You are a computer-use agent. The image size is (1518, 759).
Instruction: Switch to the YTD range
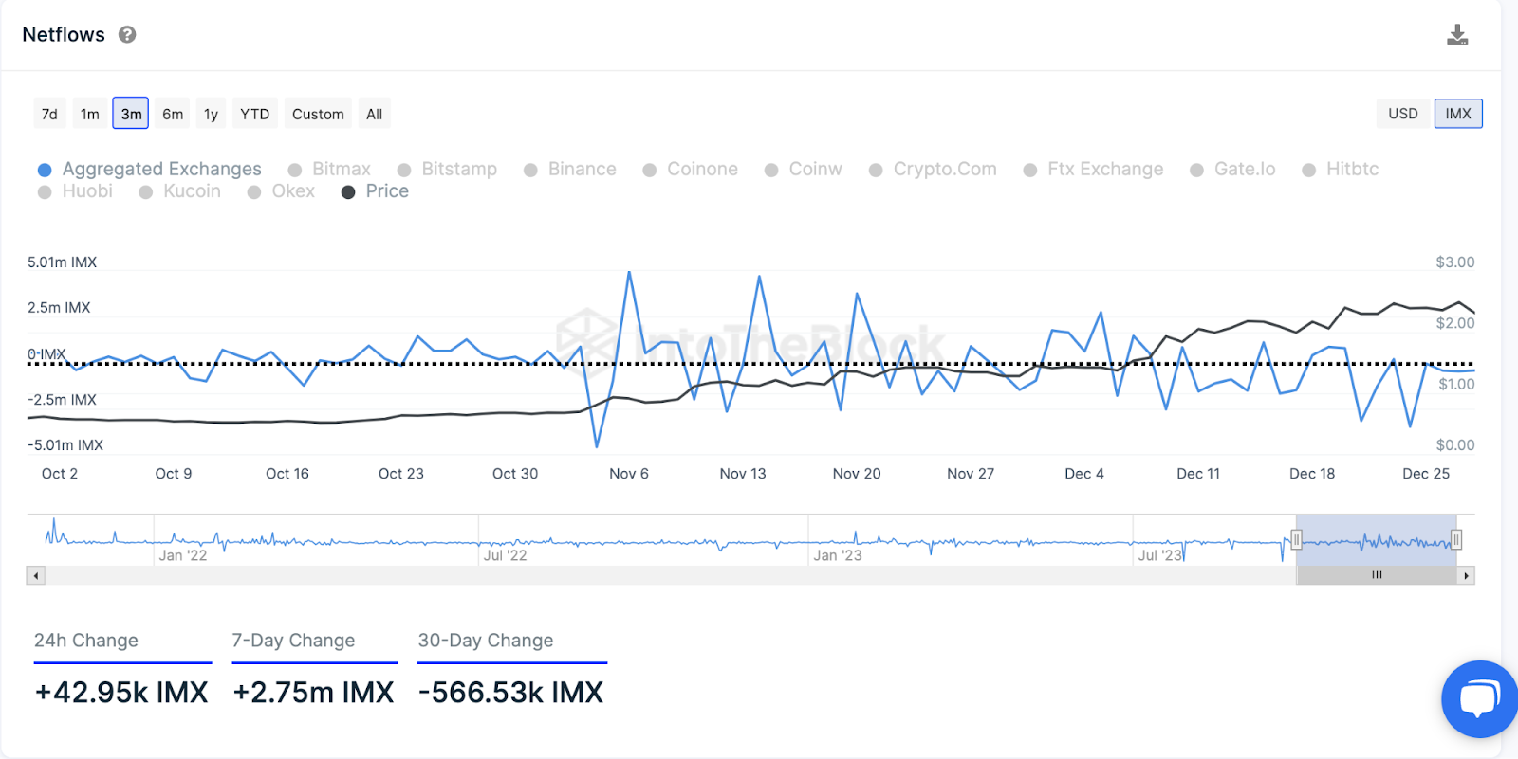254,115
